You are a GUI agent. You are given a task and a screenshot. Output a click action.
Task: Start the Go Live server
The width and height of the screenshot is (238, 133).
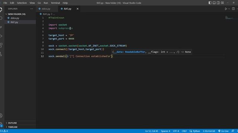223,131
